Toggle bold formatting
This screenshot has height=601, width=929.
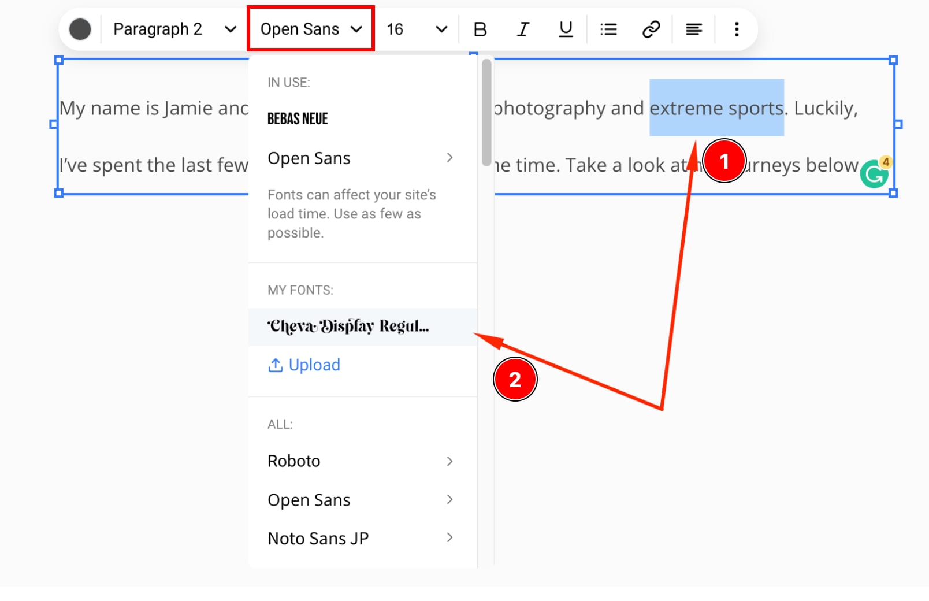tap(480, 29)
